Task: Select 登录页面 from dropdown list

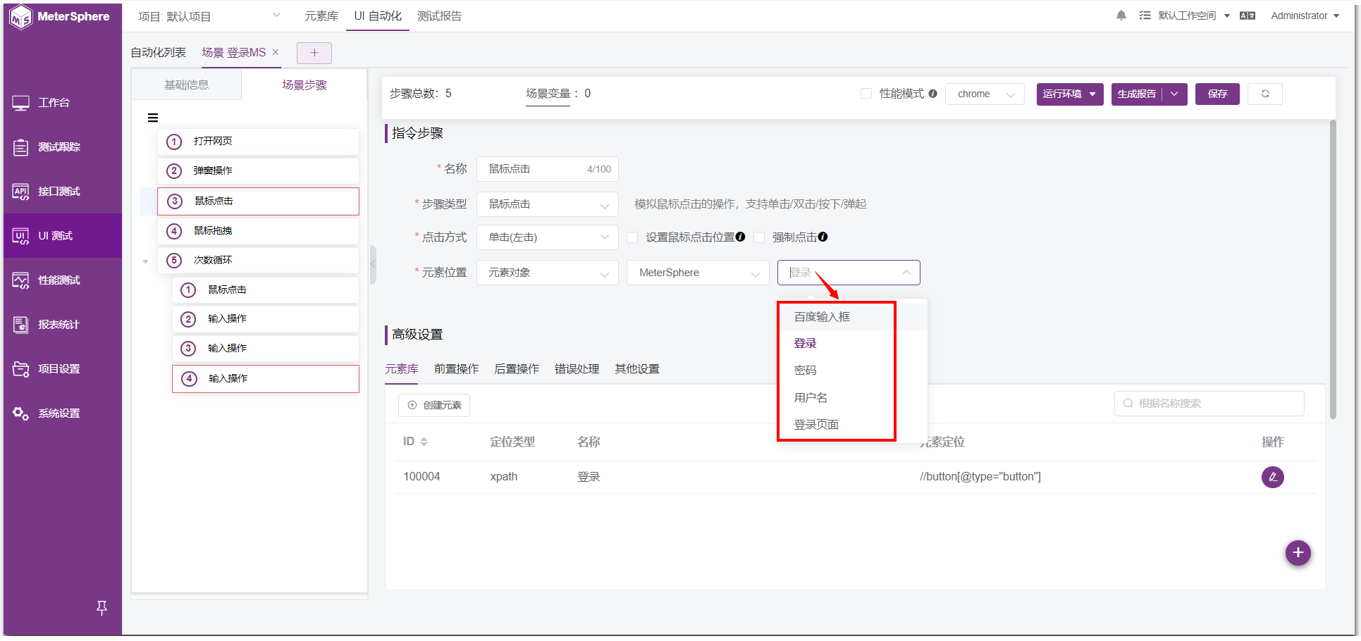Action: [853, 425]
